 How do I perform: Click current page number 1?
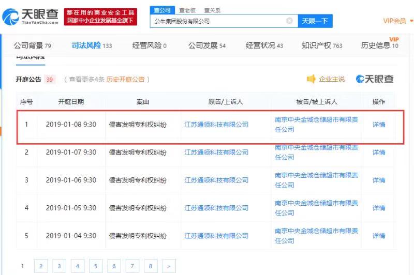point(22,266)
